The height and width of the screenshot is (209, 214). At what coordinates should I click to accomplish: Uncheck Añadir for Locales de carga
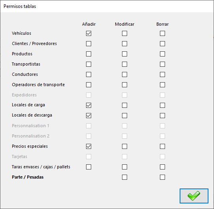click(x=88, y=105)
